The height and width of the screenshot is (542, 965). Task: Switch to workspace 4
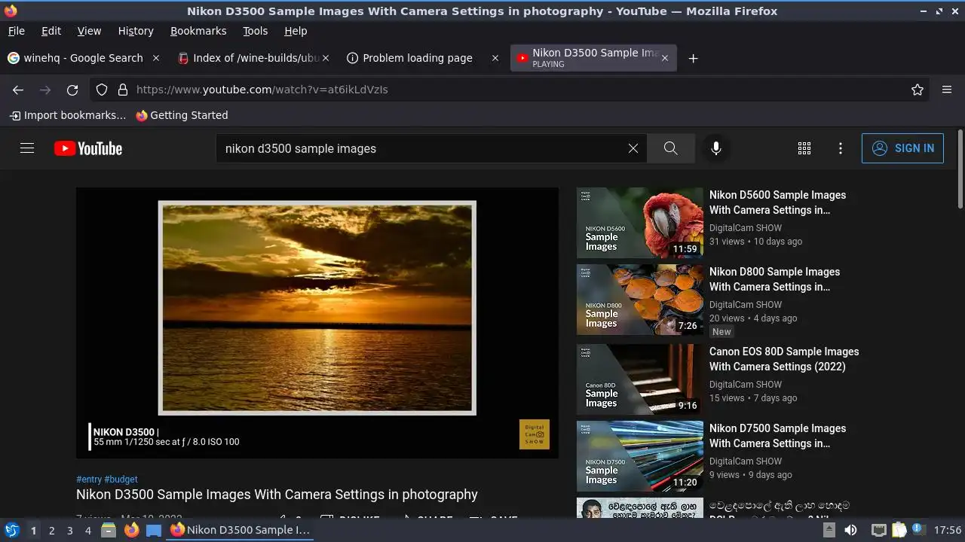88,531
